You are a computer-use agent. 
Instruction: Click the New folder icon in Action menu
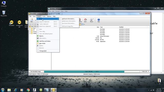pos(38,43)
